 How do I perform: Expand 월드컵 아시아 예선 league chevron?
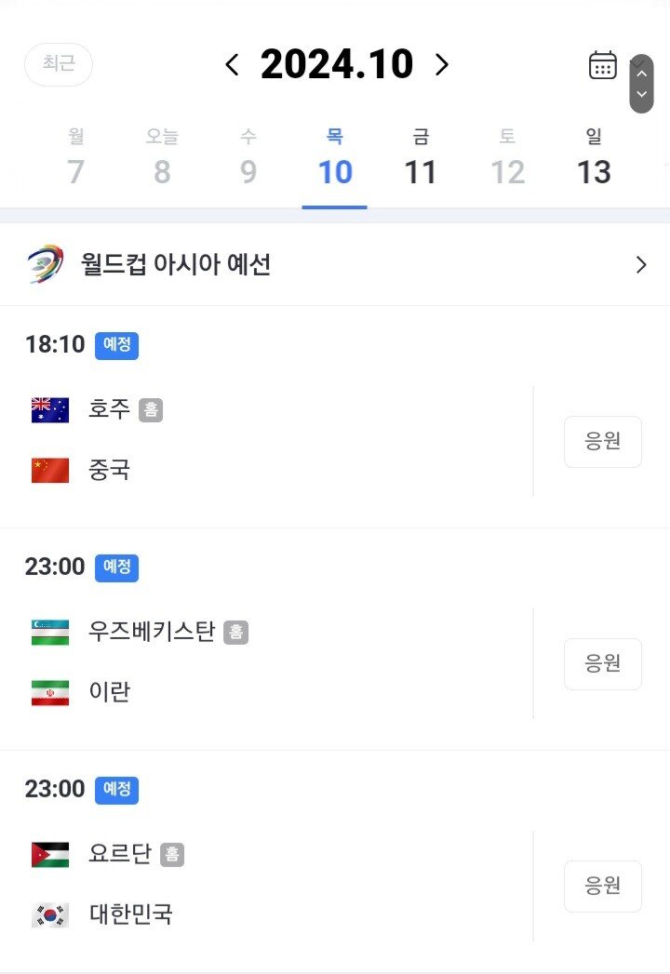pos(640,265)
